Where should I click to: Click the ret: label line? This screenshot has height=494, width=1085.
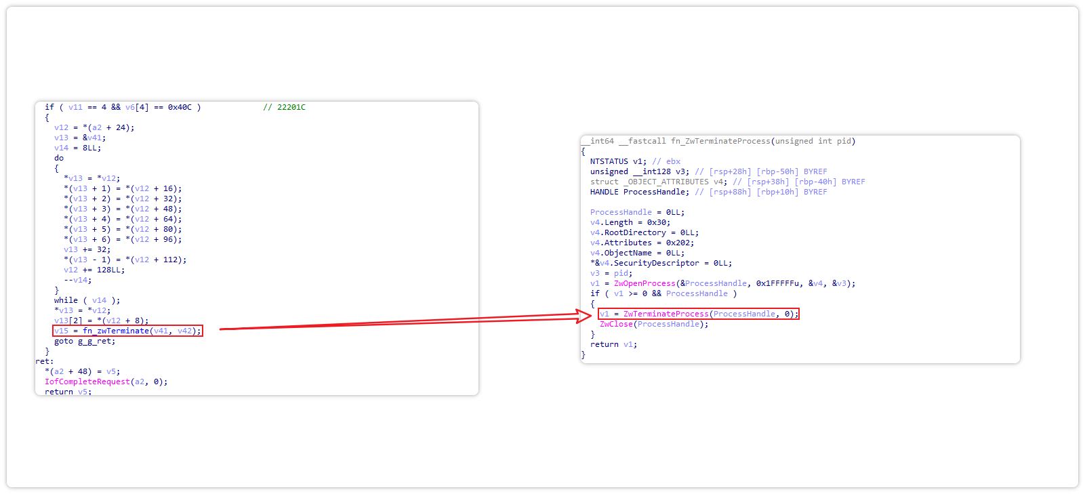click(45, 361)
